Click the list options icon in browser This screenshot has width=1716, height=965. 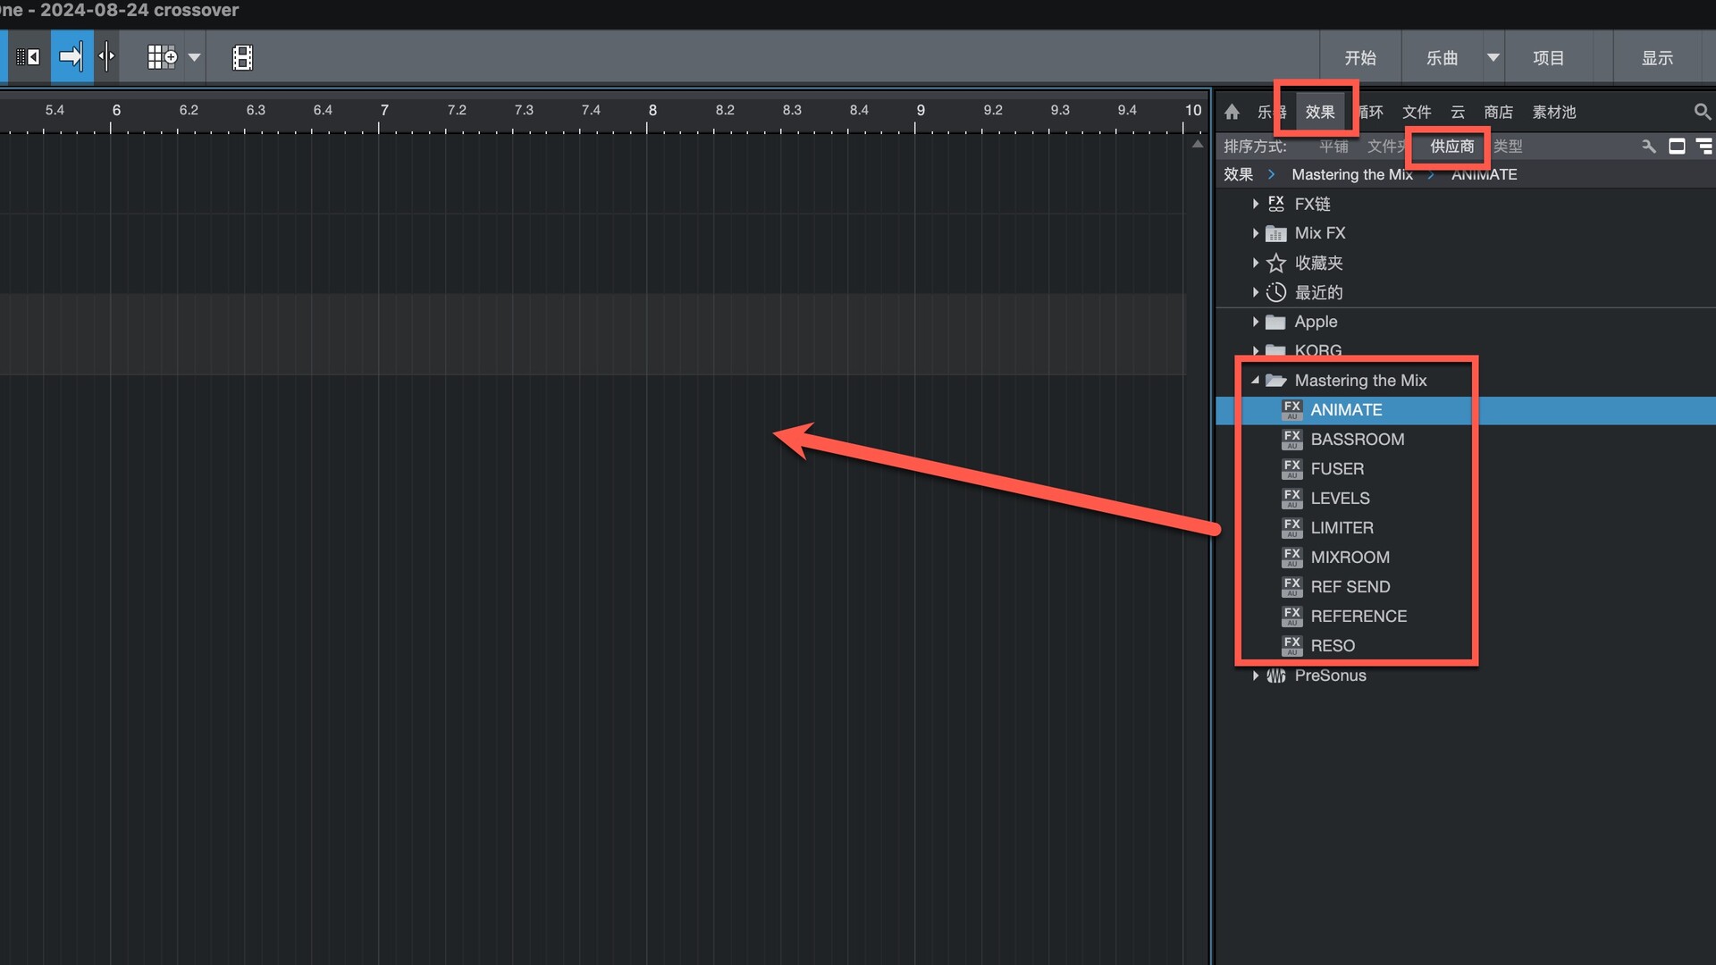point(1704,147)
